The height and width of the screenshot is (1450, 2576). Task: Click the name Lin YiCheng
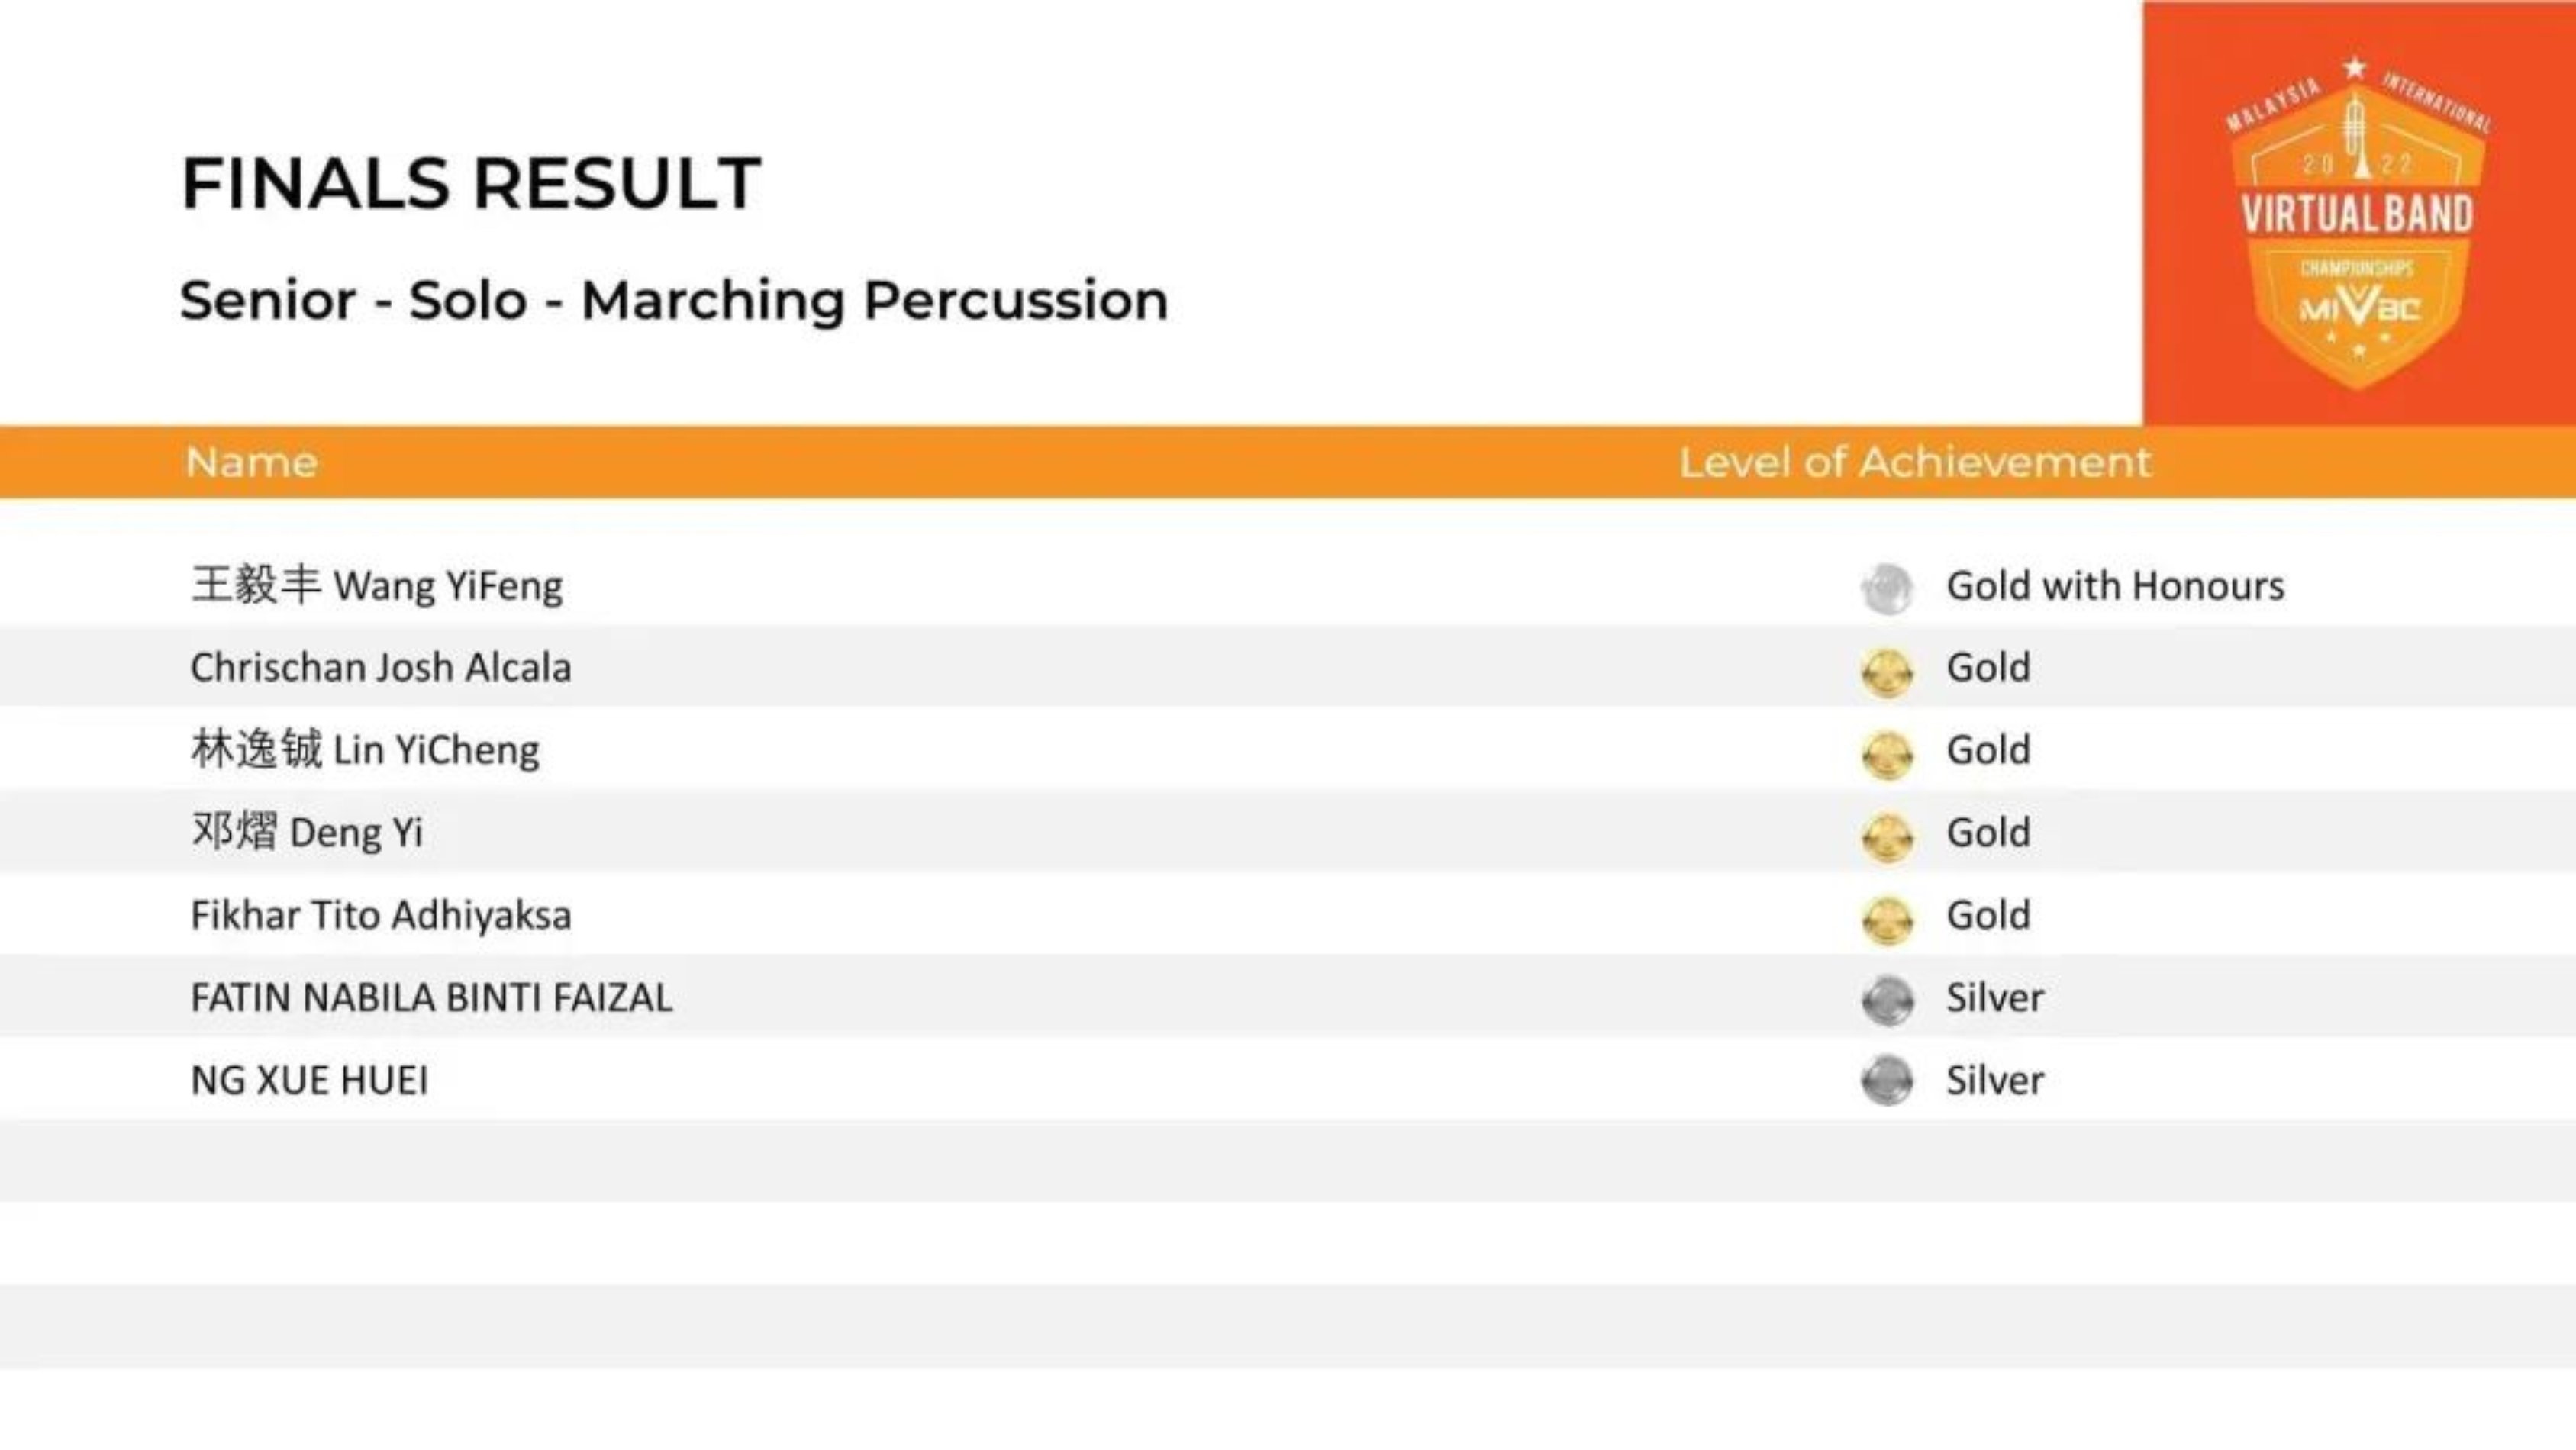[x=365, y=750]
